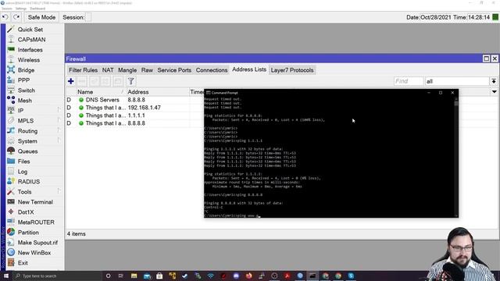Open the CAPsMAN menu entry
Viewport: 500px width, 281px height.
pos(31,40)
